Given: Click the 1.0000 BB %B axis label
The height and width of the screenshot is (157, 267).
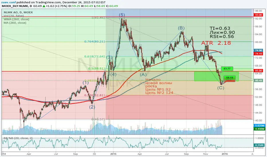Looking at the screenshot, I should click(x=259, y=138).
